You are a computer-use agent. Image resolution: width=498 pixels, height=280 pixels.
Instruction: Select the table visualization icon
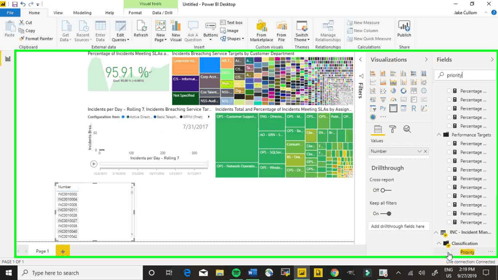tap(393, 108)
